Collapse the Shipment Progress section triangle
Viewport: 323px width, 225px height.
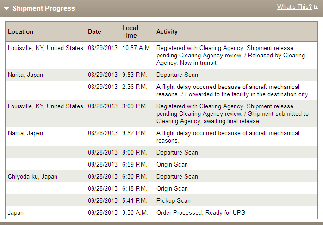(x=6, y=9)
